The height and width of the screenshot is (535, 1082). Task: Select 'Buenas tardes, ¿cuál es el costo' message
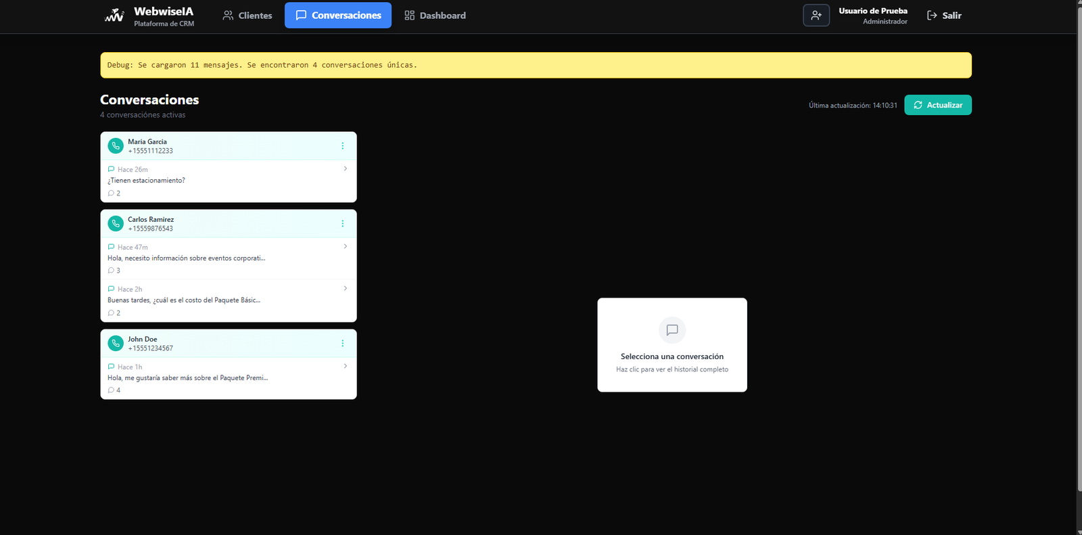(x=184, y=300)
